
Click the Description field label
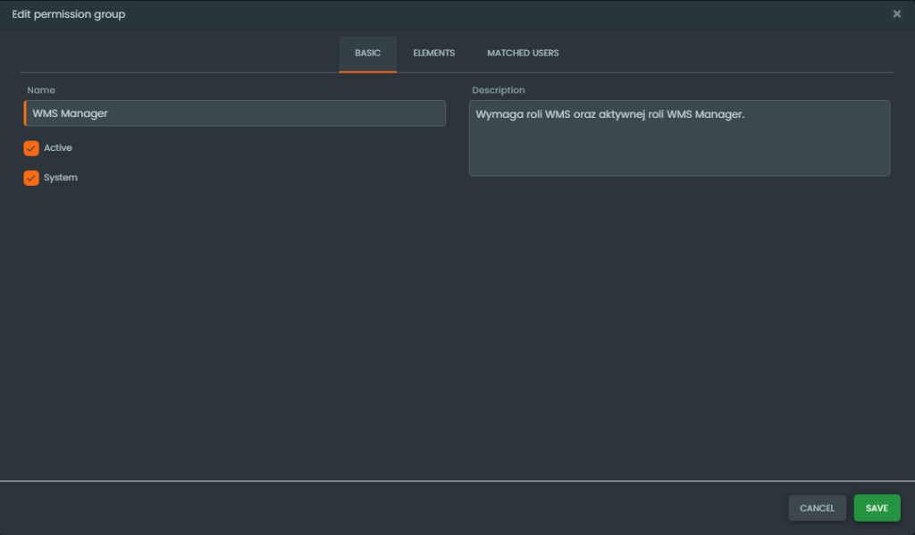tap(499, 90)
